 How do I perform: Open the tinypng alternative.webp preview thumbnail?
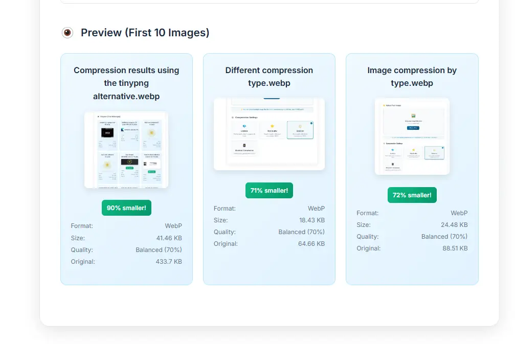point(126,150)
